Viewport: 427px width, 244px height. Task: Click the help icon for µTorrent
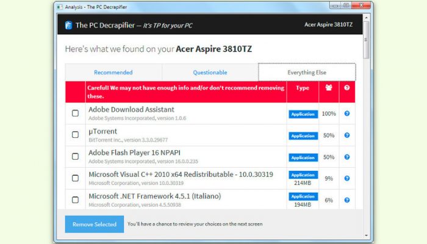point(347,135)
